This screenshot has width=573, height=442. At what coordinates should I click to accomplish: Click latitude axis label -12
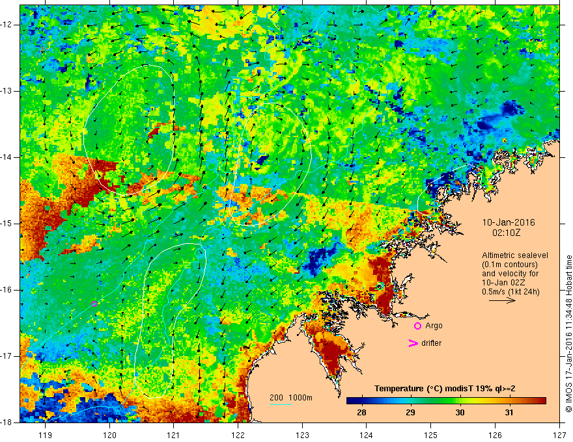(x=7, y=25)
